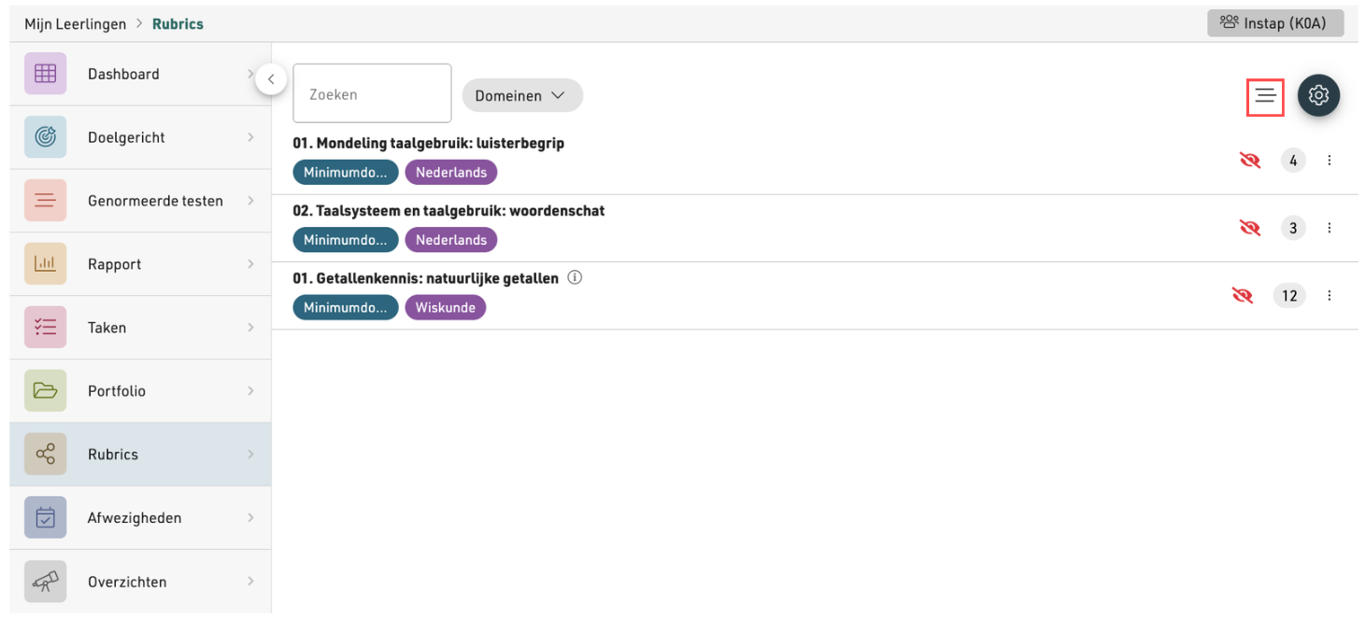The width and height of the screenshot is (1366, 619).
Task: Open the Rapport bar chart icon
Action: [45, 264]
